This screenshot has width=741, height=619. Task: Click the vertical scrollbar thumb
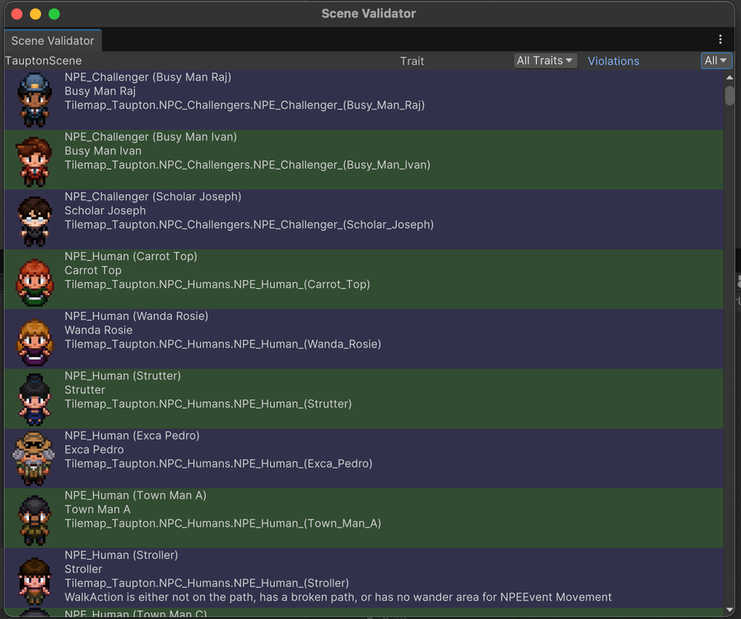tap(729, 95)
